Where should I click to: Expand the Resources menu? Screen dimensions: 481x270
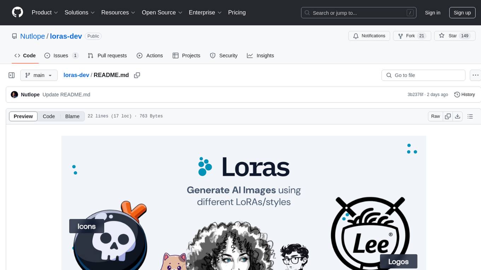coord(118,12)
